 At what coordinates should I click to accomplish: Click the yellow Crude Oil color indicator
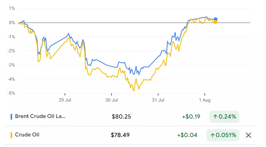(11, 135)
